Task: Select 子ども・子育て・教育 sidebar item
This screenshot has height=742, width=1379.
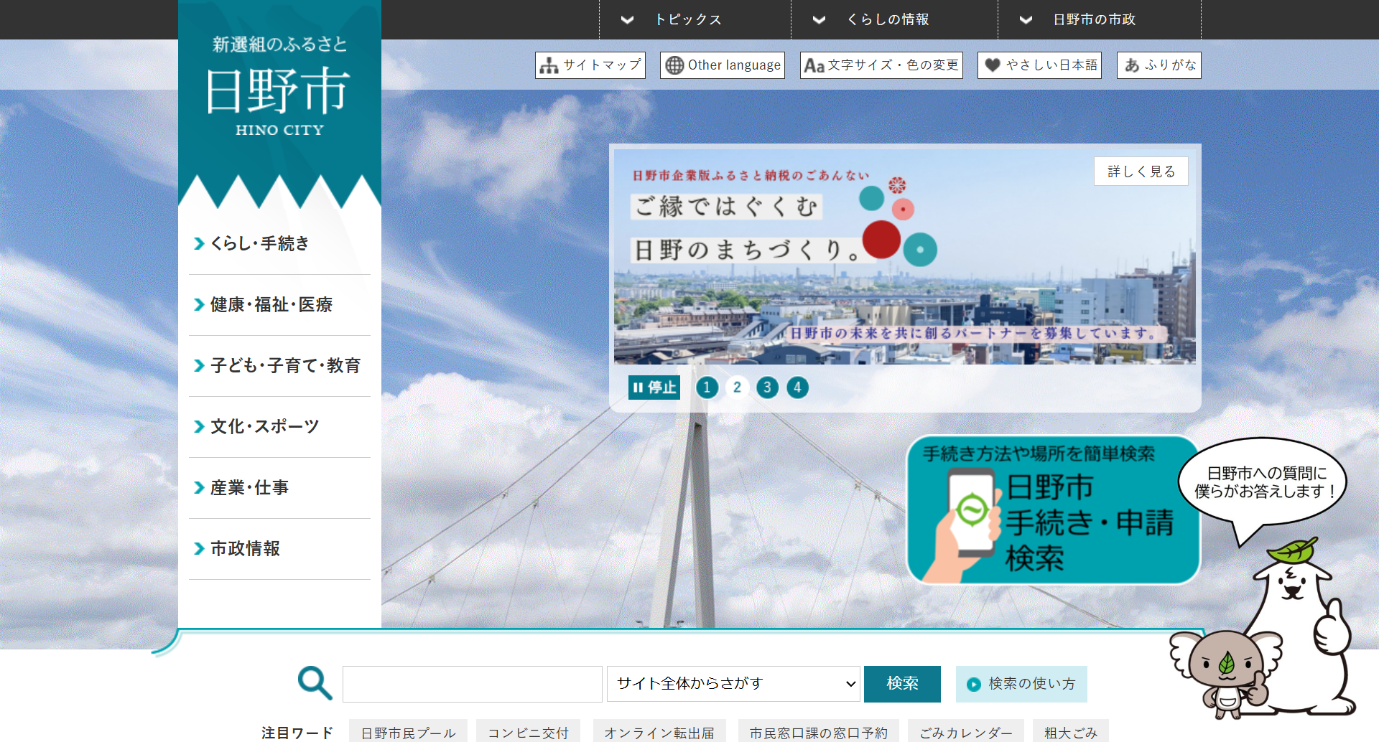Action: pyautogui.click(x=285, y=366)
